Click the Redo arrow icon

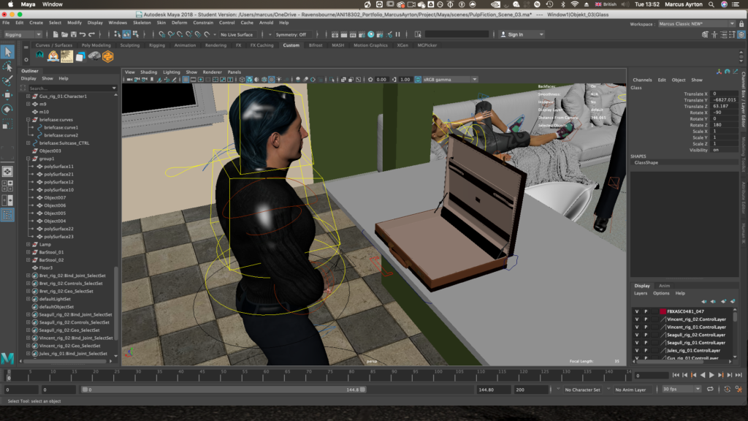point(91,34)
